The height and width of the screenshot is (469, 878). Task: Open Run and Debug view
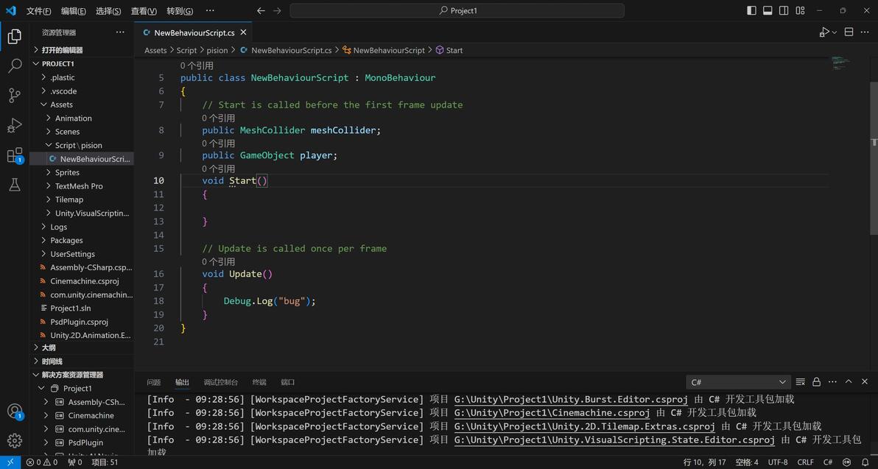click(x=15, y=126)
